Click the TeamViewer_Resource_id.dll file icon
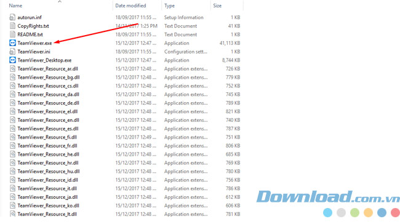Screen dimensions: 400x224 tap(12, 180)
